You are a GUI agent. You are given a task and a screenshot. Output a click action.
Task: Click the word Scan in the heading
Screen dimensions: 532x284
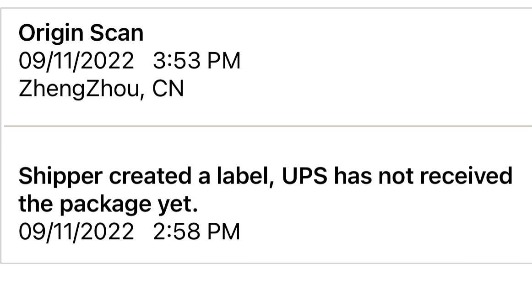(117, 33)
